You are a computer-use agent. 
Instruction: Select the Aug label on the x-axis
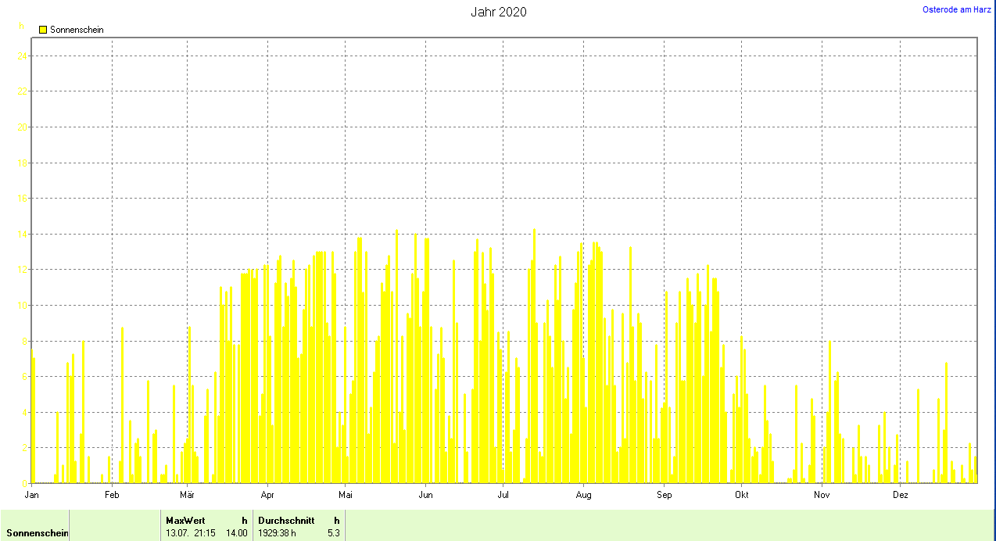582,495
